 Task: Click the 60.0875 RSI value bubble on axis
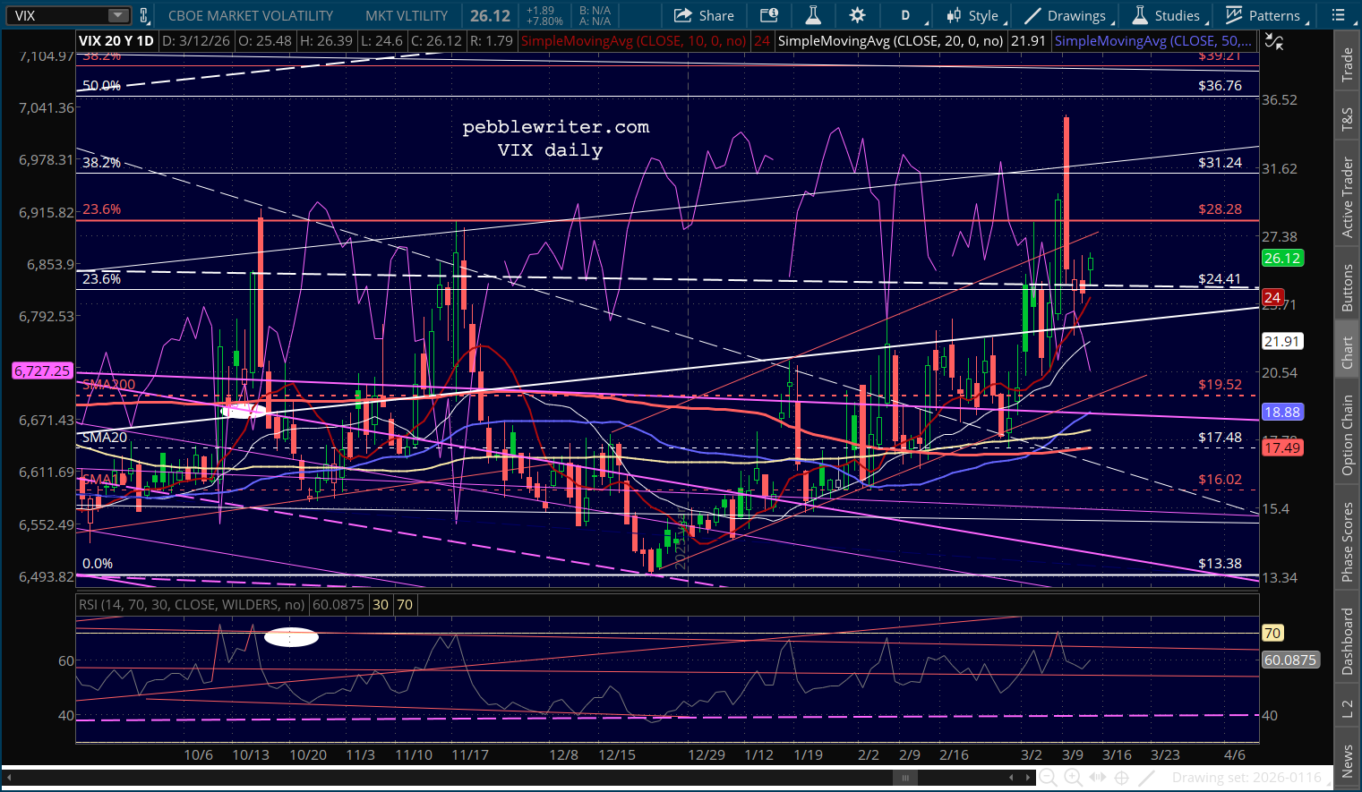(x=1290, y=660)
